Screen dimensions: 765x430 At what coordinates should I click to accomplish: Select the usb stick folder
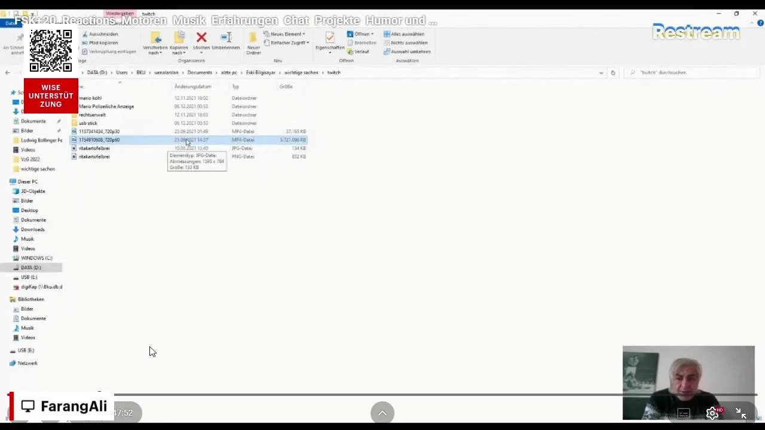(x=189, y=123)
